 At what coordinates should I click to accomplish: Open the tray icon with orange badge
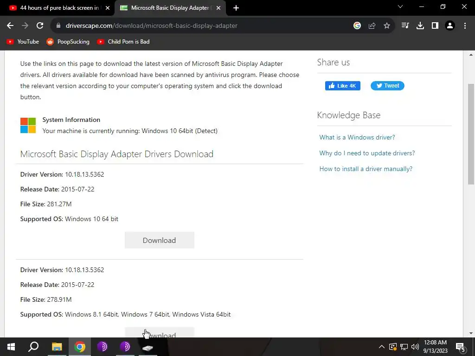392,347
